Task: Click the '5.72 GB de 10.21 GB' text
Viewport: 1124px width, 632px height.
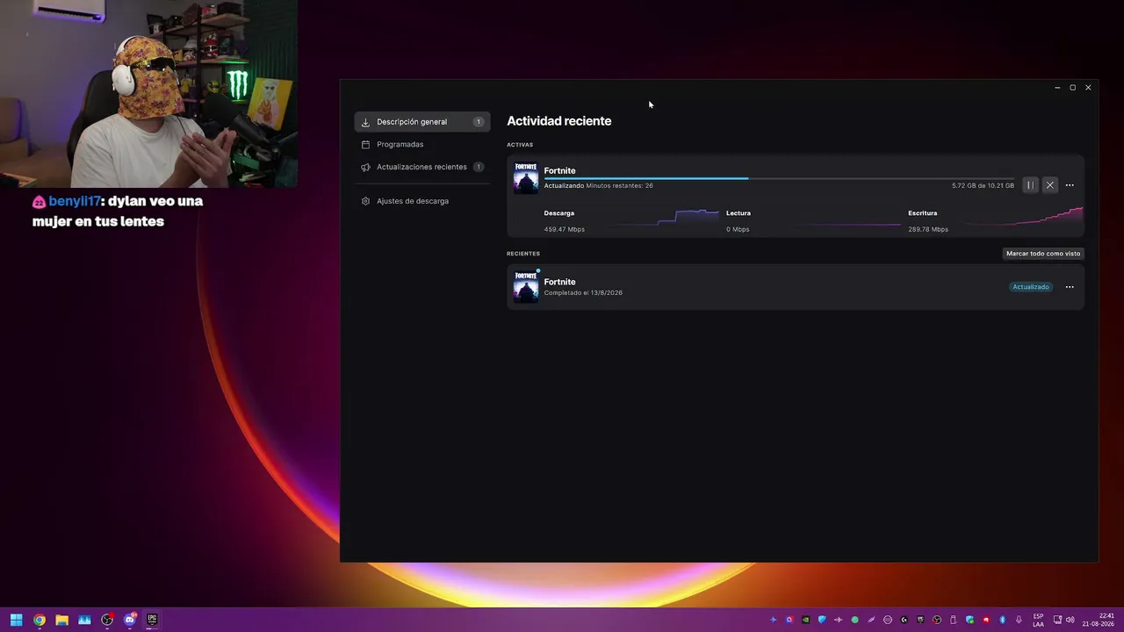Action: (x=983, y=186)
